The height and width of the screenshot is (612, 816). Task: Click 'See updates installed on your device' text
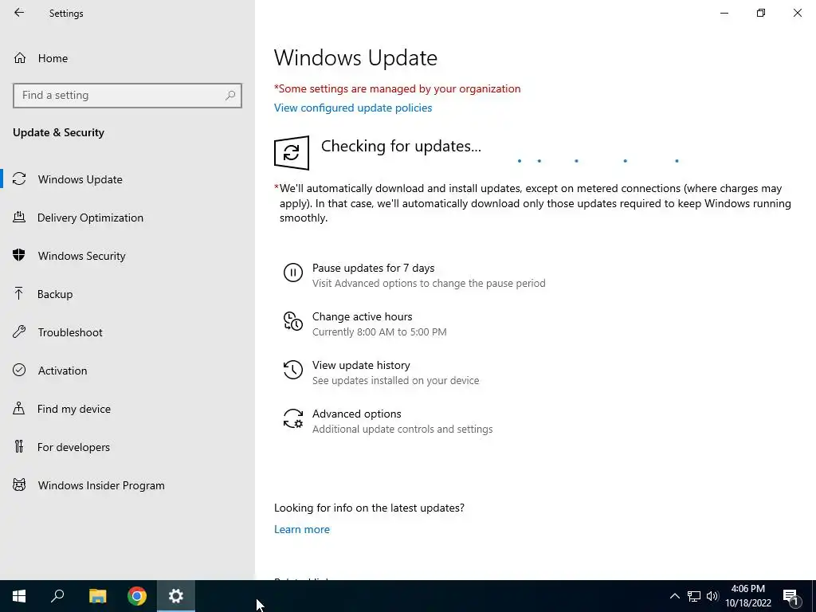[x=395, y=380]
